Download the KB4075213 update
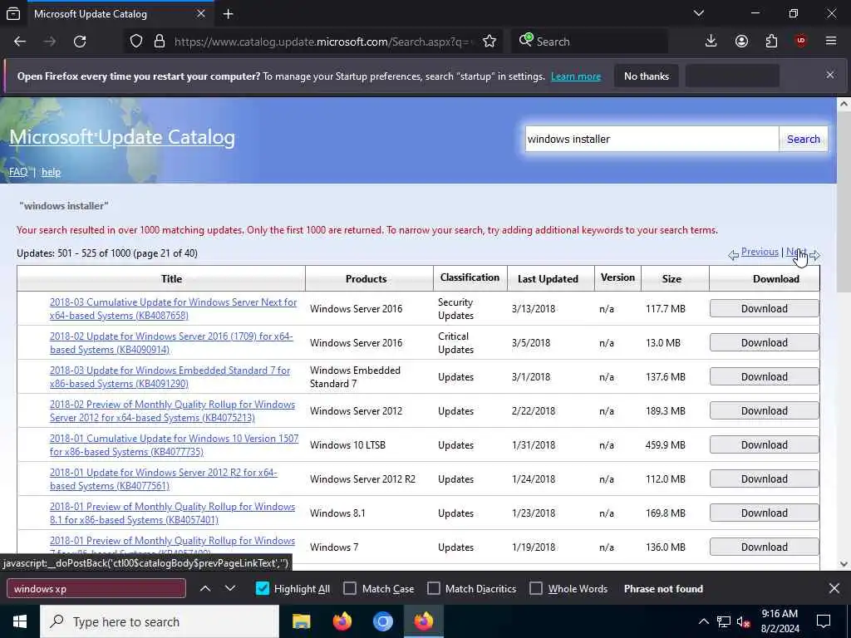Screen dimensions: 851x638 [765, 411]
